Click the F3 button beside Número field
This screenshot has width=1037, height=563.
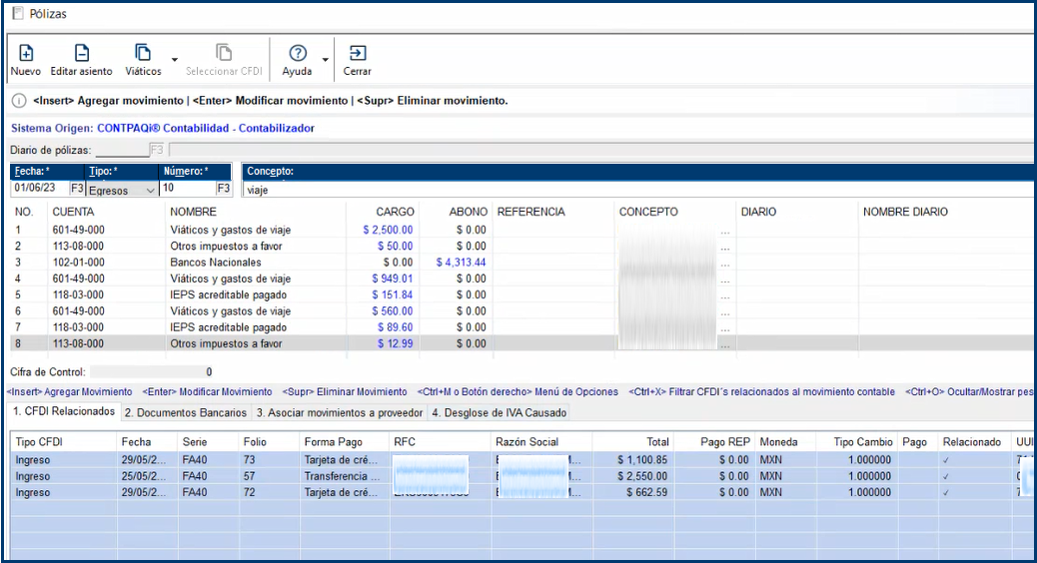pos(224,189)
